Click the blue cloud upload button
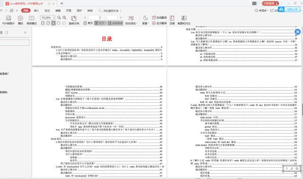Screen dimensions: 303x179 [289, 9]
